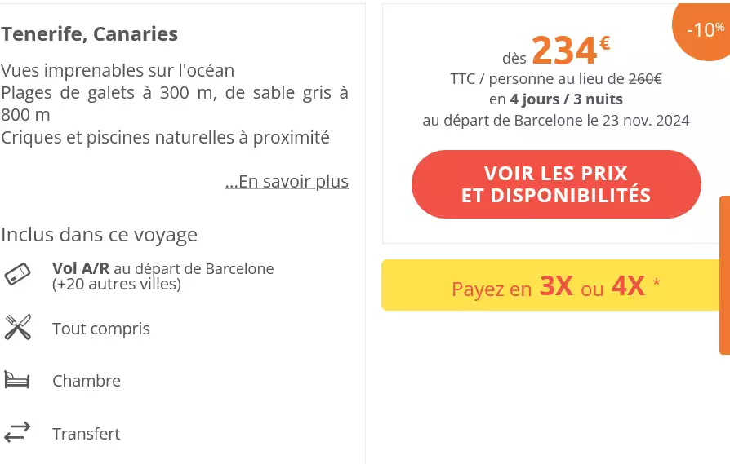Click the (+20 autres villes) text
This screenshot has width=730, height=464.
[117, 284]
